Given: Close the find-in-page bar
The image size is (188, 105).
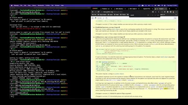Looking at the screenshot, I should (158, 15).
